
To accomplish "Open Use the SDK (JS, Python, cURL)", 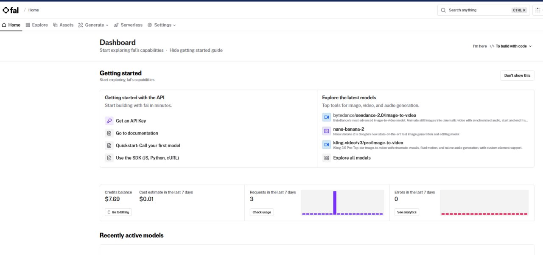I will (147, 158).
